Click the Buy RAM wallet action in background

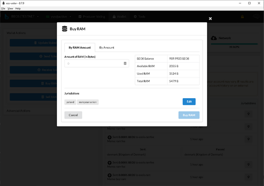click(x=33, y=83)
